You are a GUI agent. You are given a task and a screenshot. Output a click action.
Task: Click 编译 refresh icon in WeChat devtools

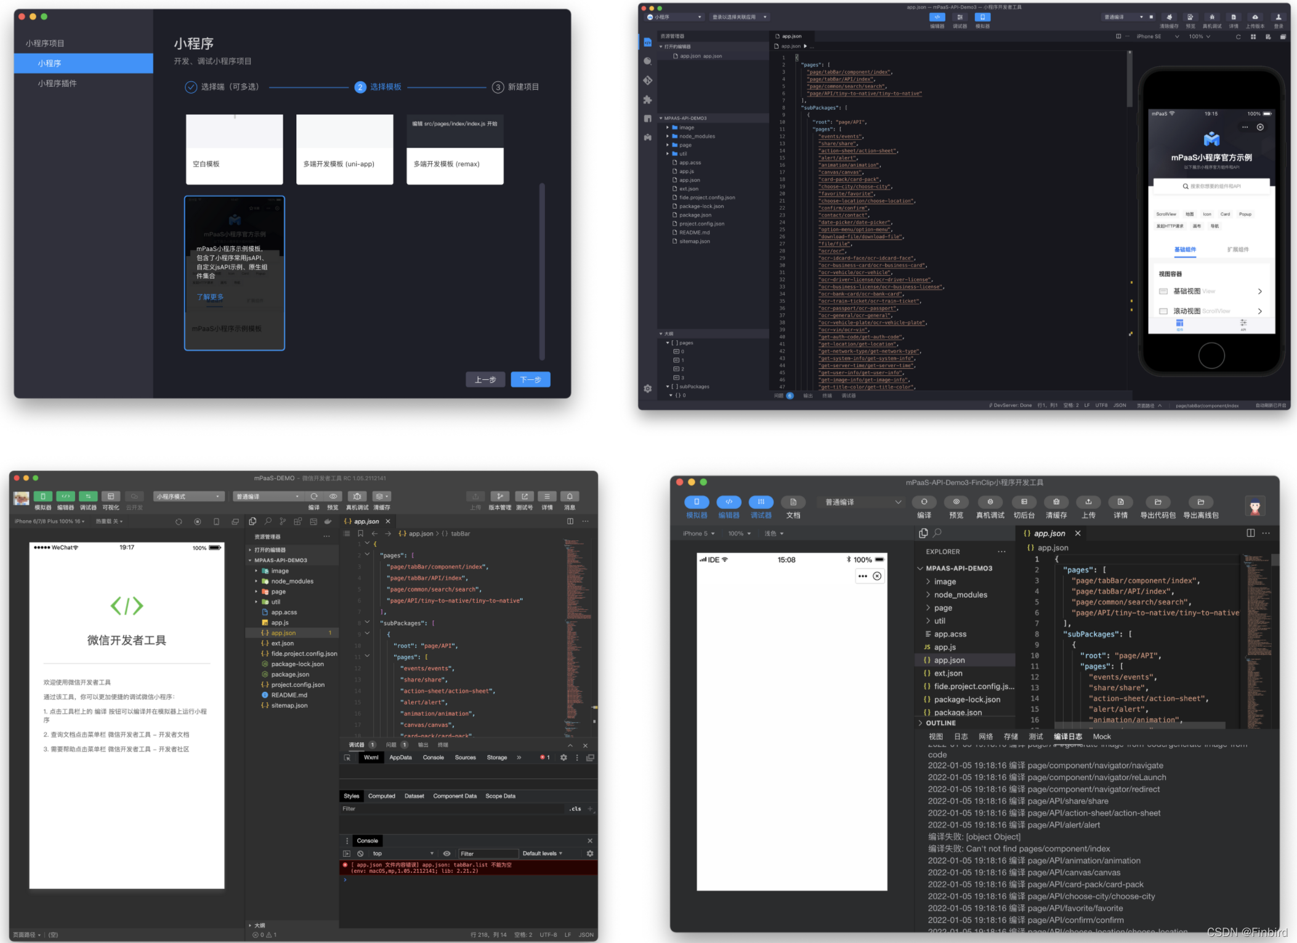314,496
